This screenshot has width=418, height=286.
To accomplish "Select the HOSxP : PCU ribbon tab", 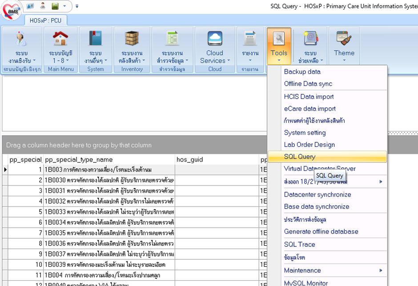I will [x=46, y=20].
